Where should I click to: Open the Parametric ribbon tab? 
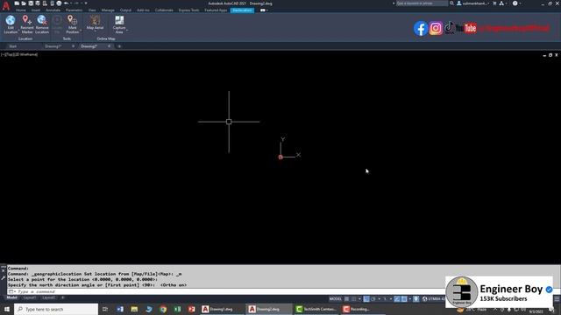(x=74, y=10)
